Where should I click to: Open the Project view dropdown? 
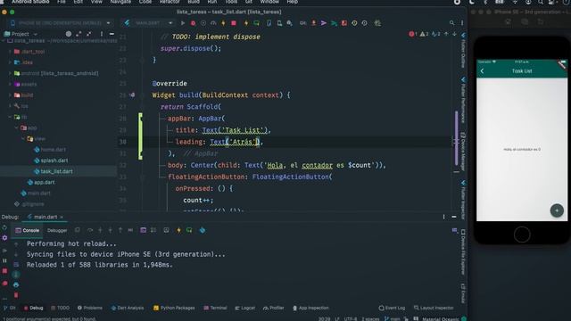coord(21,34)
